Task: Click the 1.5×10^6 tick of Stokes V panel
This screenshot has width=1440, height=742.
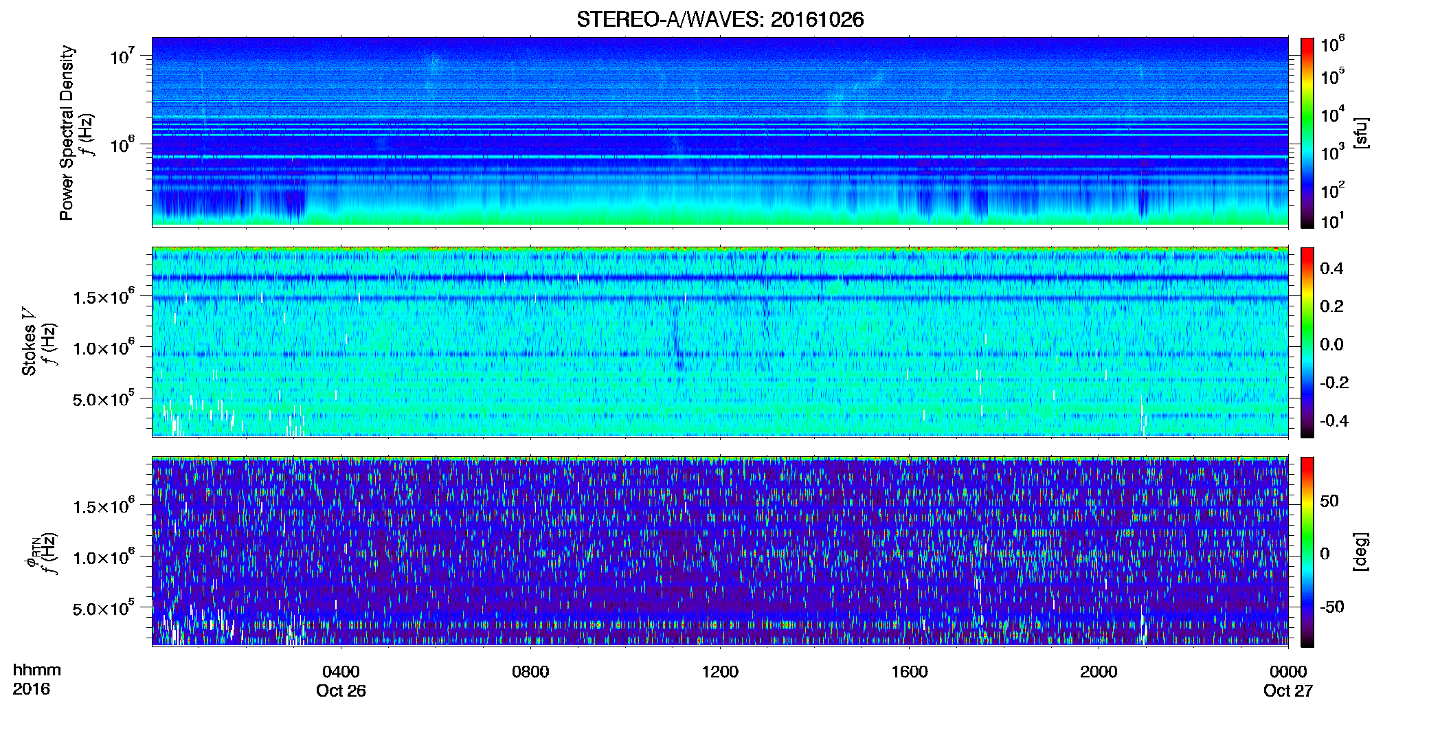Action: pyautogui.click(x=104, y=296)
